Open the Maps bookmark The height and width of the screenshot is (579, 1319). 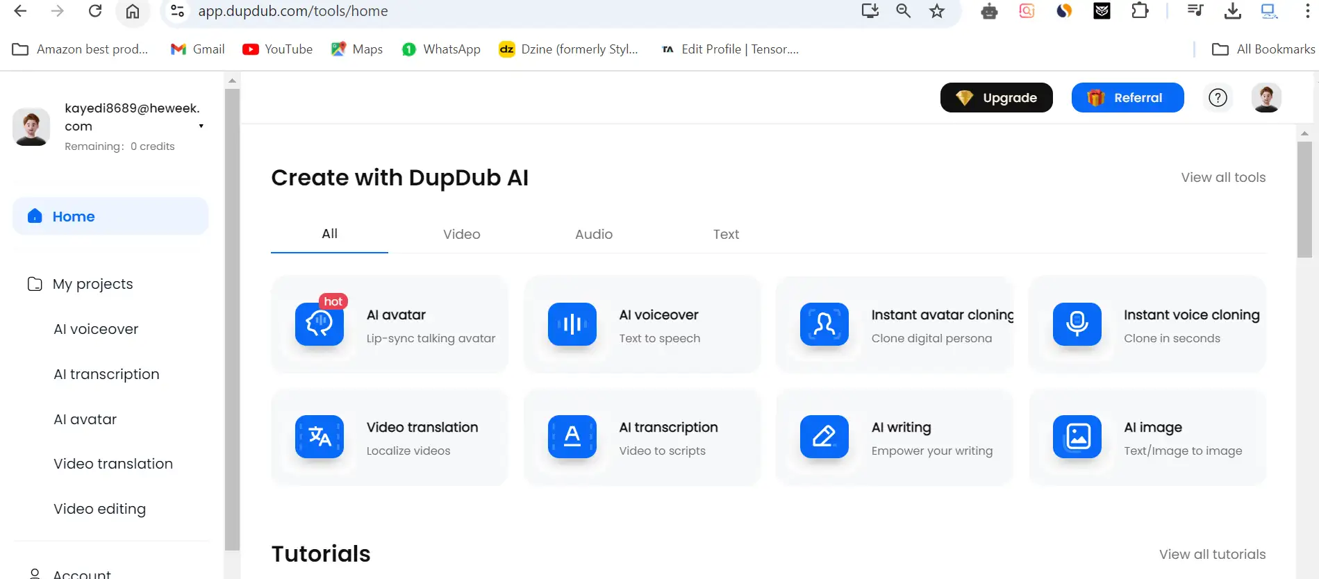[x=357, y=49]
